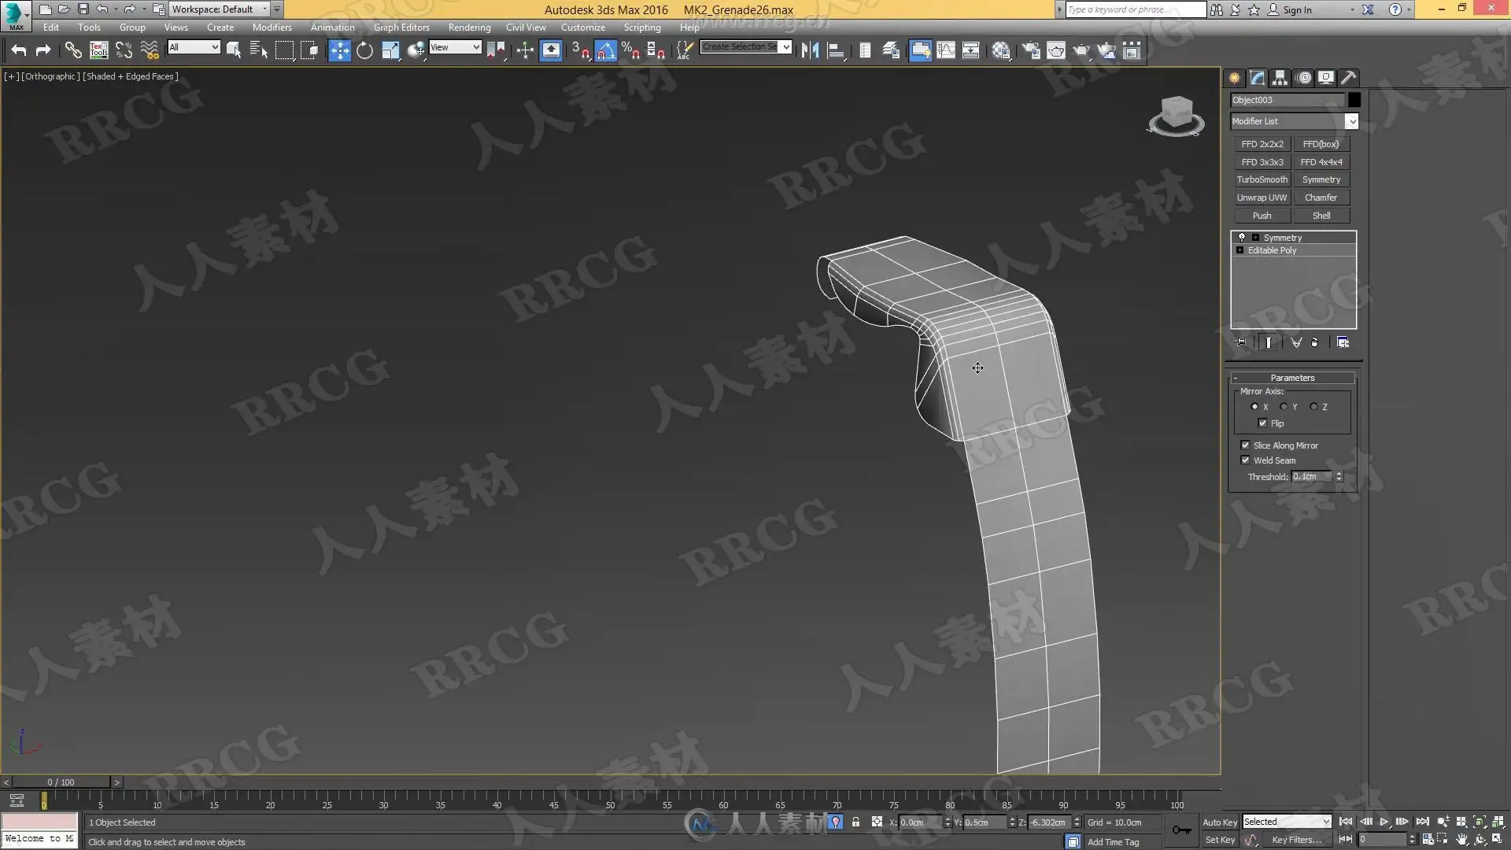Uncheck the Flip checkbox
This screenshot has height=850, width=1511.
pos(1263,423)
